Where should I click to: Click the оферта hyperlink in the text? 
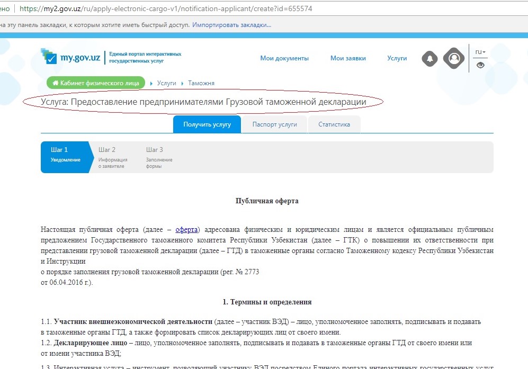[187, 229]
